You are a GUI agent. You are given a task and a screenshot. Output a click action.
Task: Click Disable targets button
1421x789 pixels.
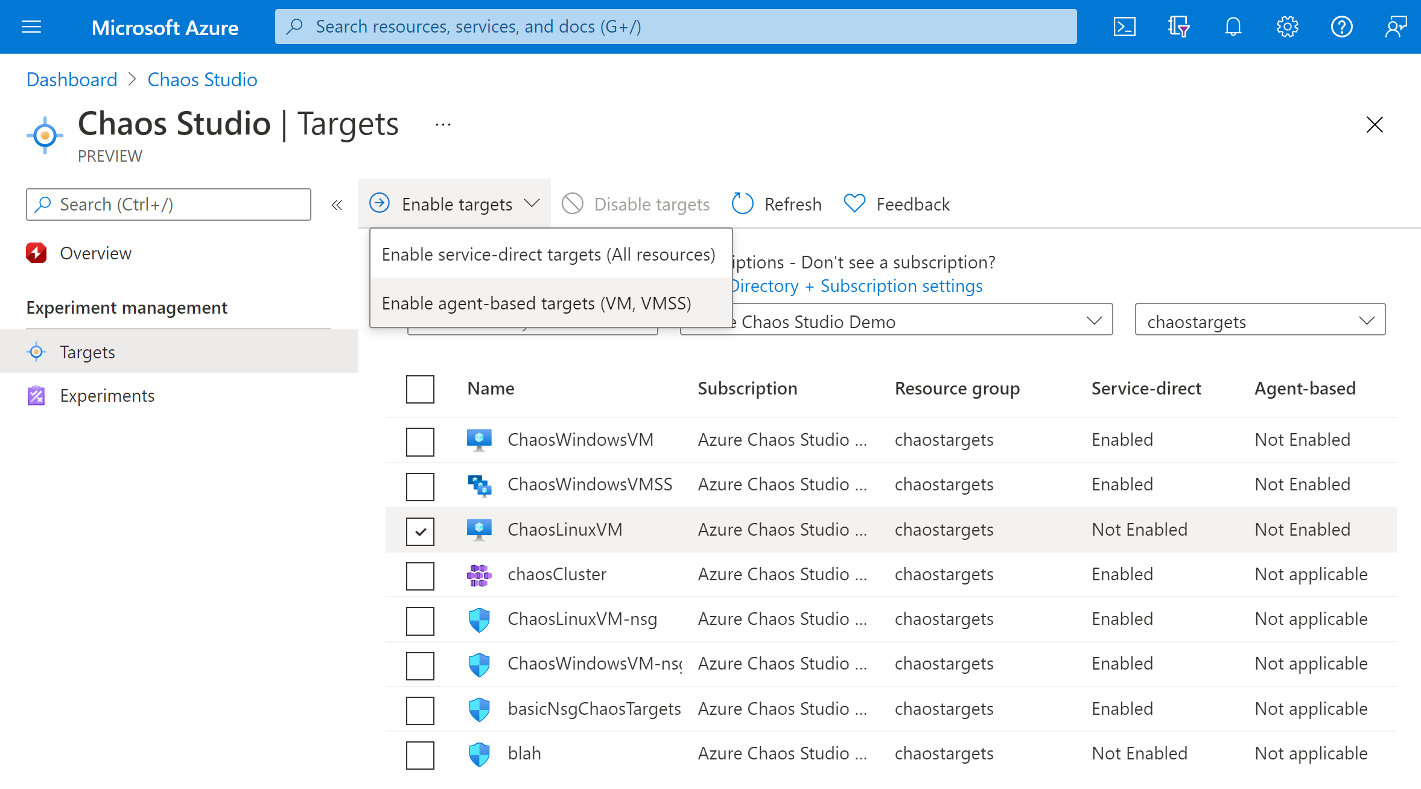pyautogui.click(x=640, y=203)
